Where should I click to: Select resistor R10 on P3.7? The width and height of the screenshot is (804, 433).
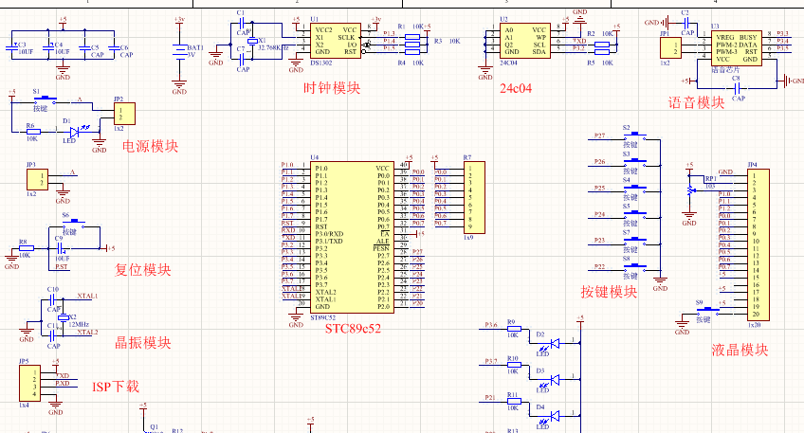coord(514,366)
